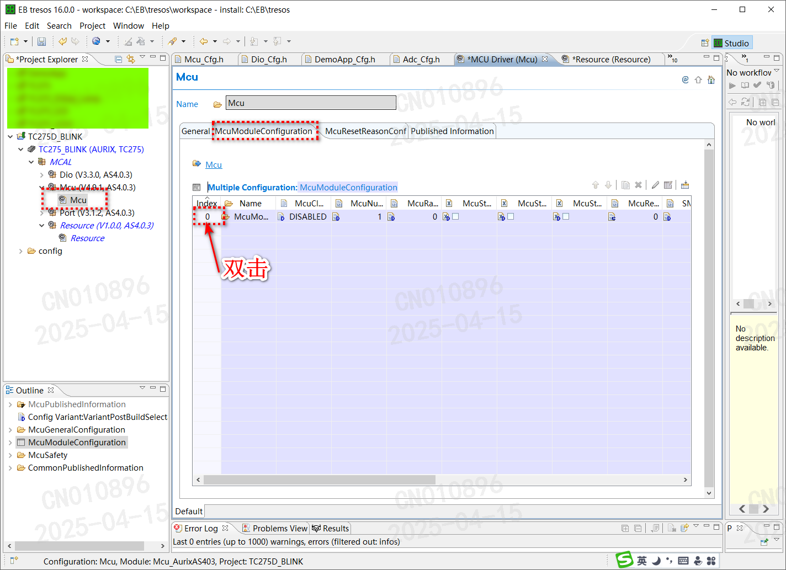Expand McuGeneralConfiguration in the Outline
Viewport: 786px width, 570px height.
[10, 430]
